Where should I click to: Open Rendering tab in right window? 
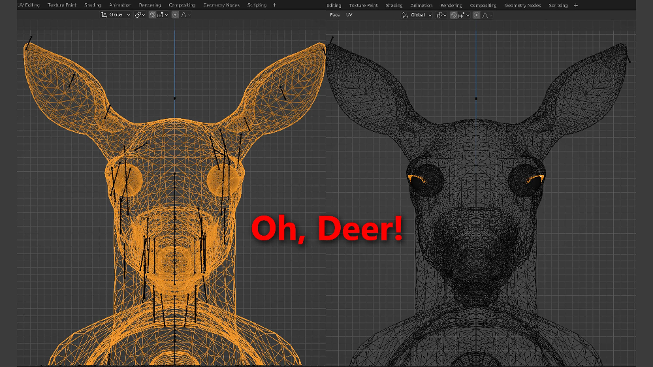pyautogui.click(x=451, y=5)
